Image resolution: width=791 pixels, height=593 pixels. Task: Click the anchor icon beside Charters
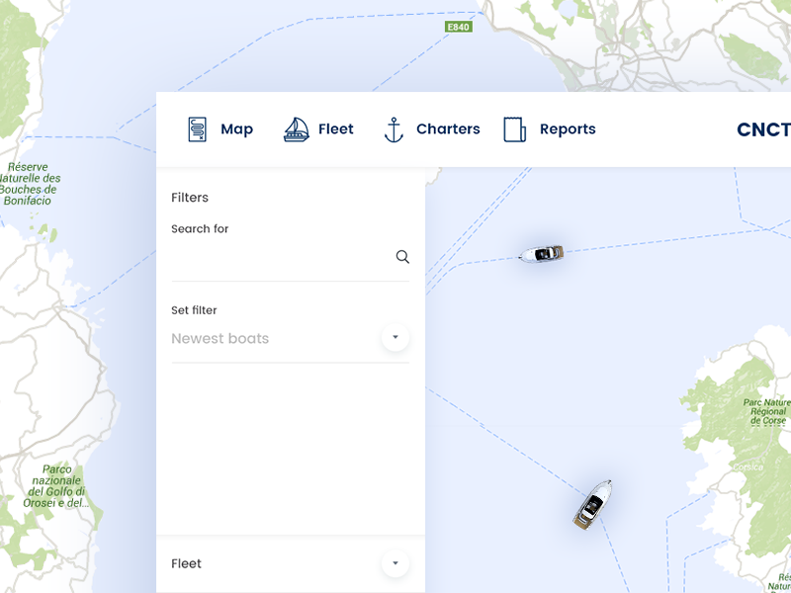click(394, 129)
